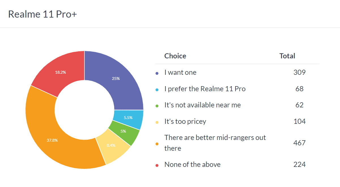
Task: Click the "Choice" column header
Action: tap(175, 56)
